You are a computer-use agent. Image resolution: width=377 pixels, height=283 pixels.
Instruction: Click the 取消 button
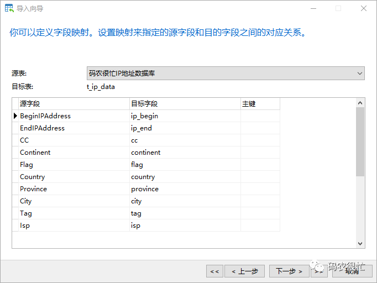[352, 271]
